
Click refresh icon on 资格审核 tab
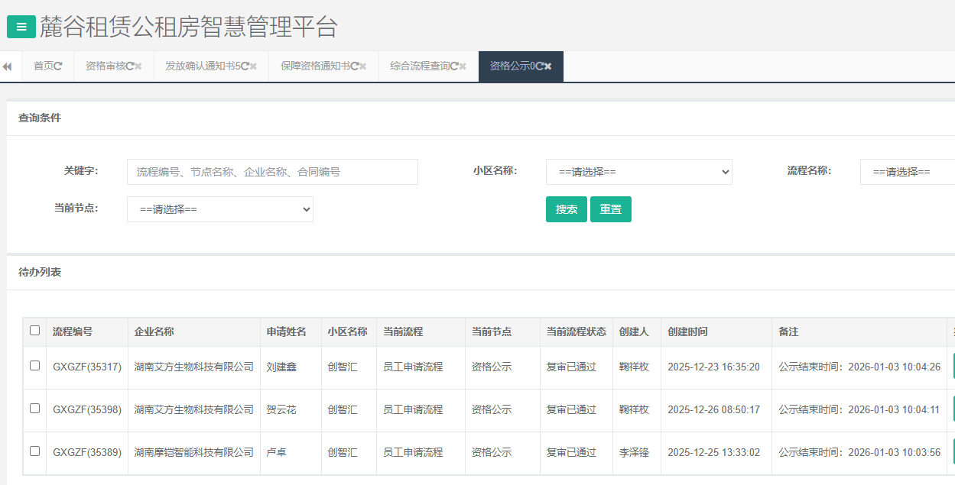130,66
